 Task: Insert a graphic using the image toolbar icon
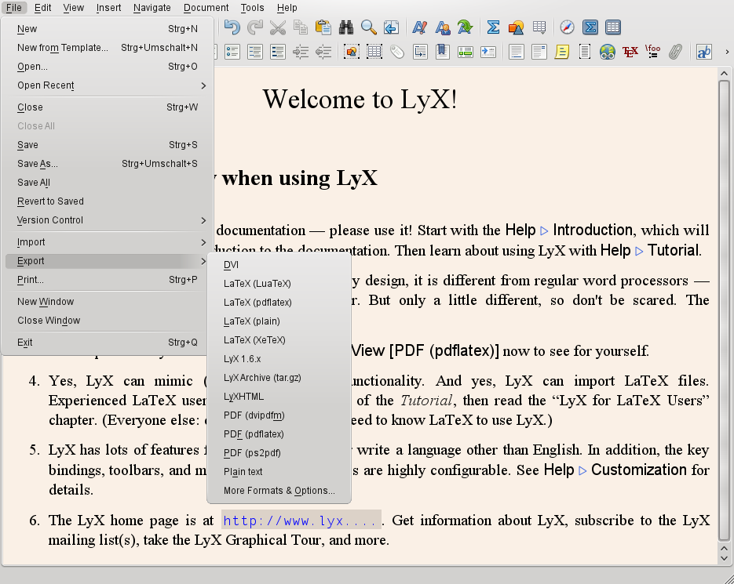(x=515, y=27)
